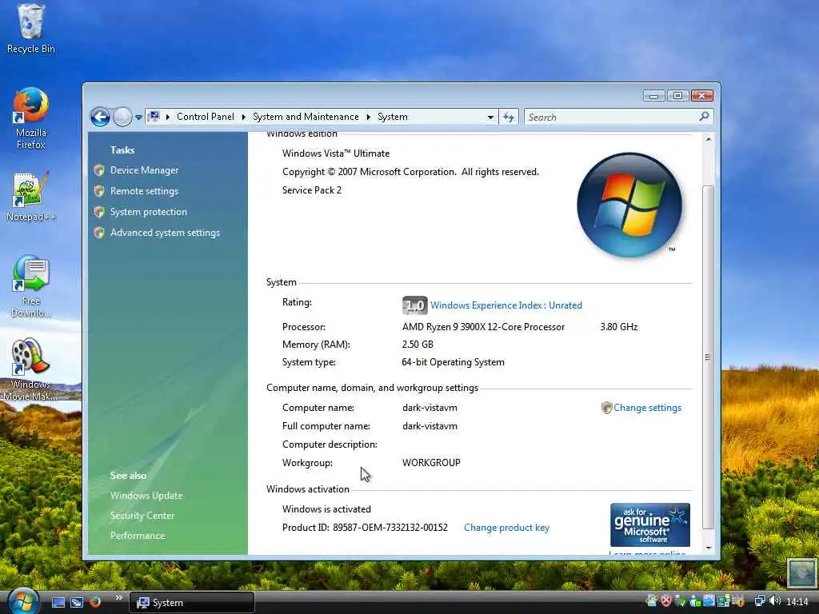Select Control Panel in the breadcrumb

206,117
